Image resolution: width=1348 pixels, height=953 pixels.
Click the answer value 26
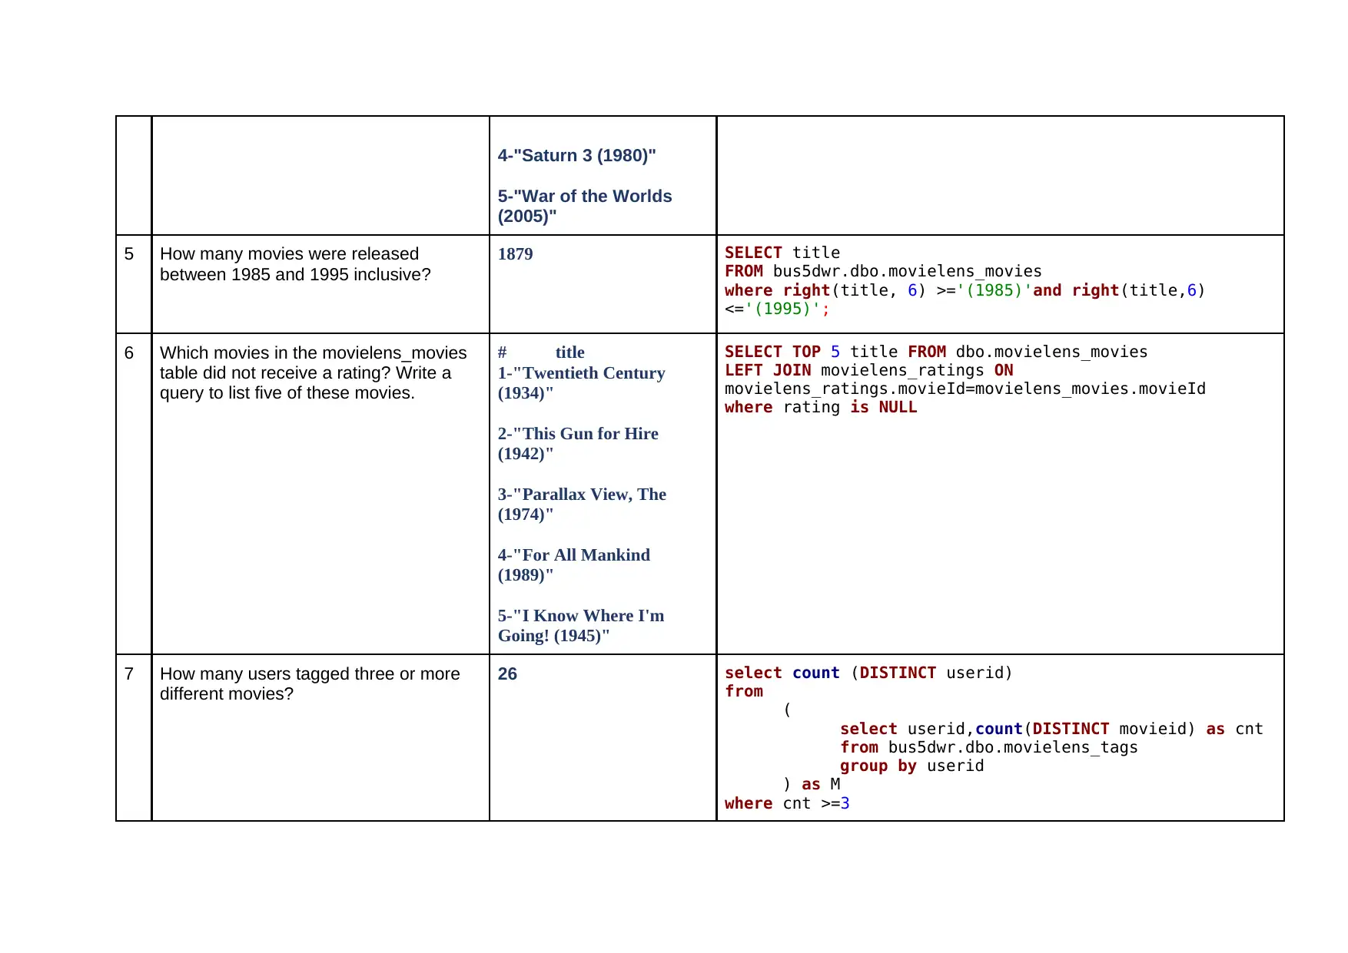tap(507, 673)
